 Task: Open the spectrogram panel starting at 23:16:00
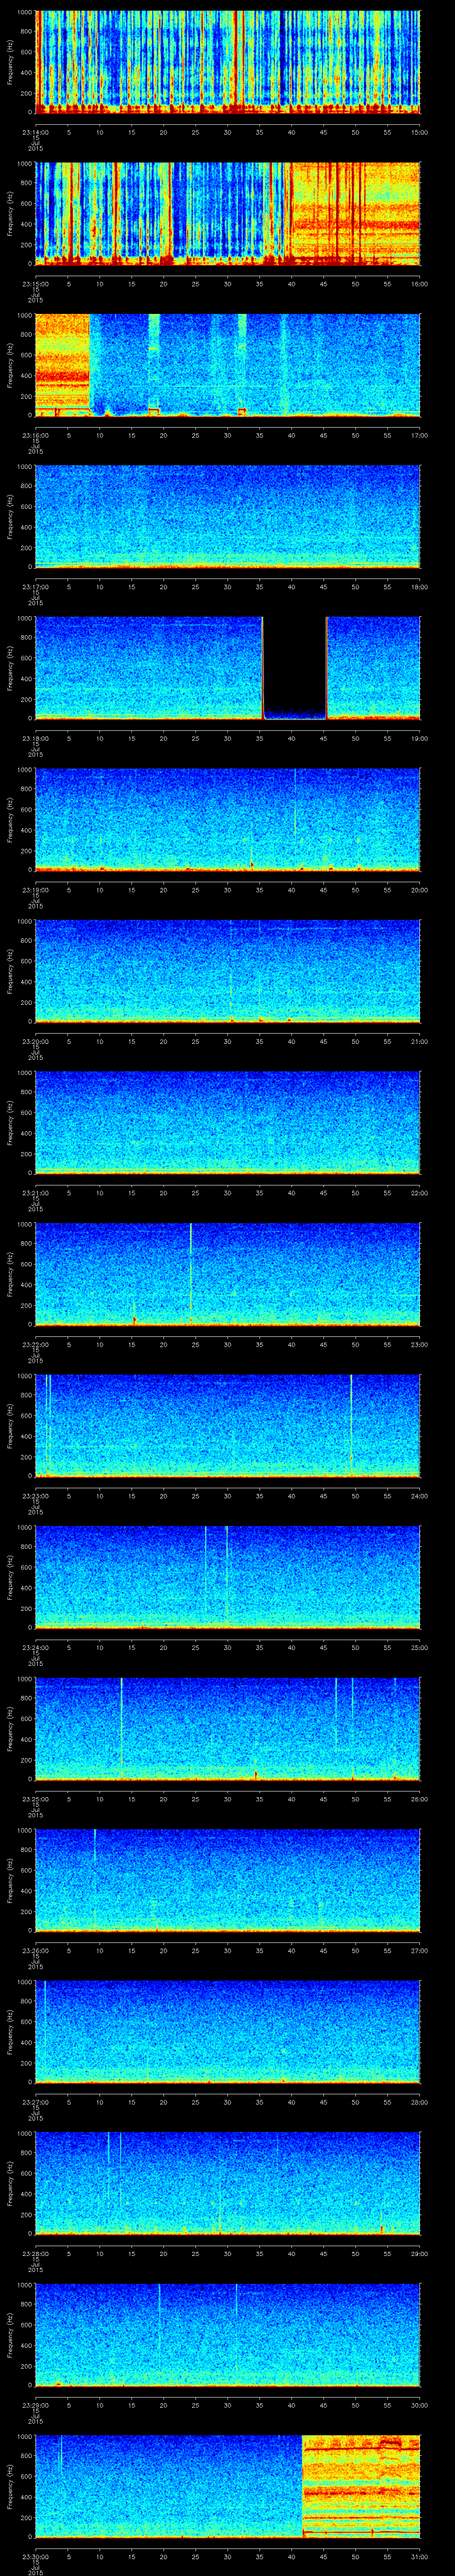coord(228,365)
